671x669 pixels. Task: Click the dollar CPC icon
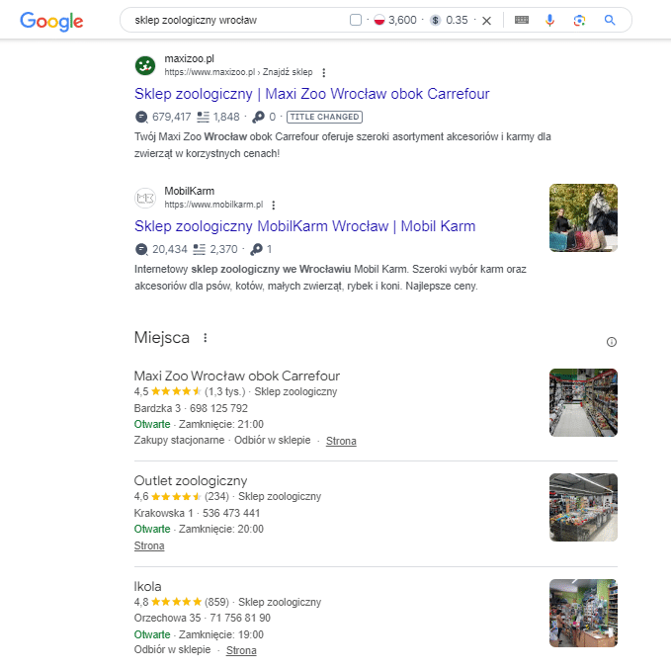point(435,20)
